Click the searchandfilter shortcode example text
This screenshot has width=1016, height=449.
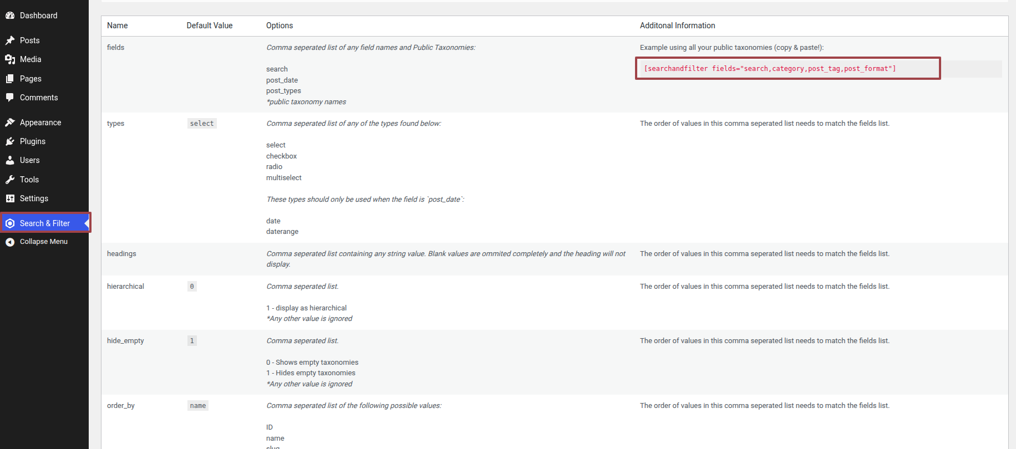[x=770, y=69]
